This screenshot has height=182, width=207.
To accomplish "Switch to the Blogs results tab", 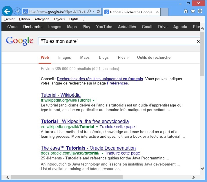I will [x=104, y=58].
